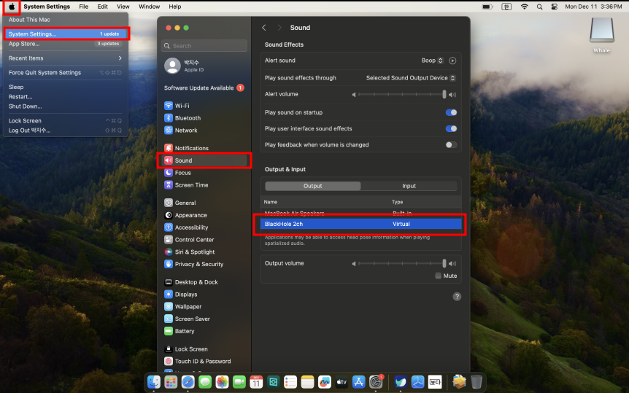
Task: Select Desktop & Dock in the sidebar
Action: click(x=191, y=282)
